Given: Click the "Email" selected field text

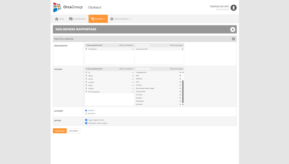Looking at the screenshot, I should pyautogui.click(x=90, y=85).
